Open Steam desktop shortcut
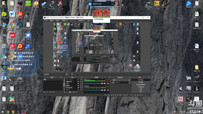This screenshot has height=114, width=203. pos(44,4)
